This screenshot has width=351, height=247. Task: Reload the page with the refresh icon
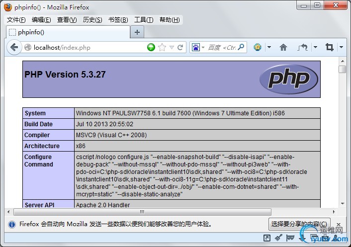[x=180, y=47]
